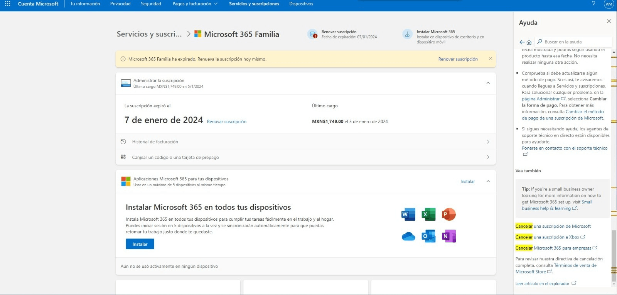Open the Servicios y suscripciones tab
The height and width of the screenshot is (295, 617).
(254, 4)
